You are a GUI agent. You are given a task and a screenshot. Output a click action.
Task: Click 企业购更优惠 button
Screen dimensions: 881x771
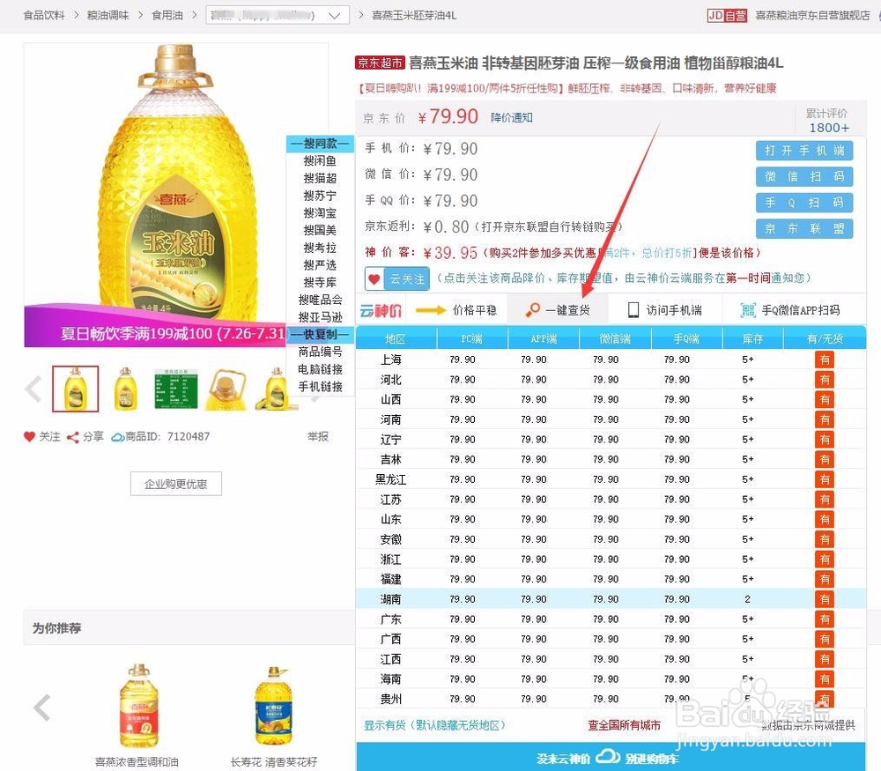[176, 484]
